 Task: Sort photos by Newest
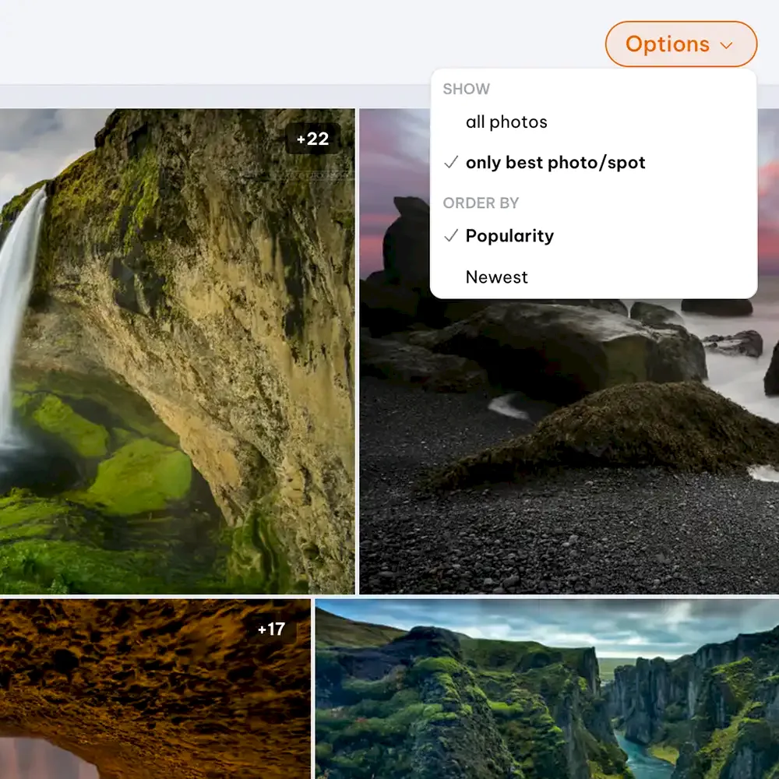496,277
